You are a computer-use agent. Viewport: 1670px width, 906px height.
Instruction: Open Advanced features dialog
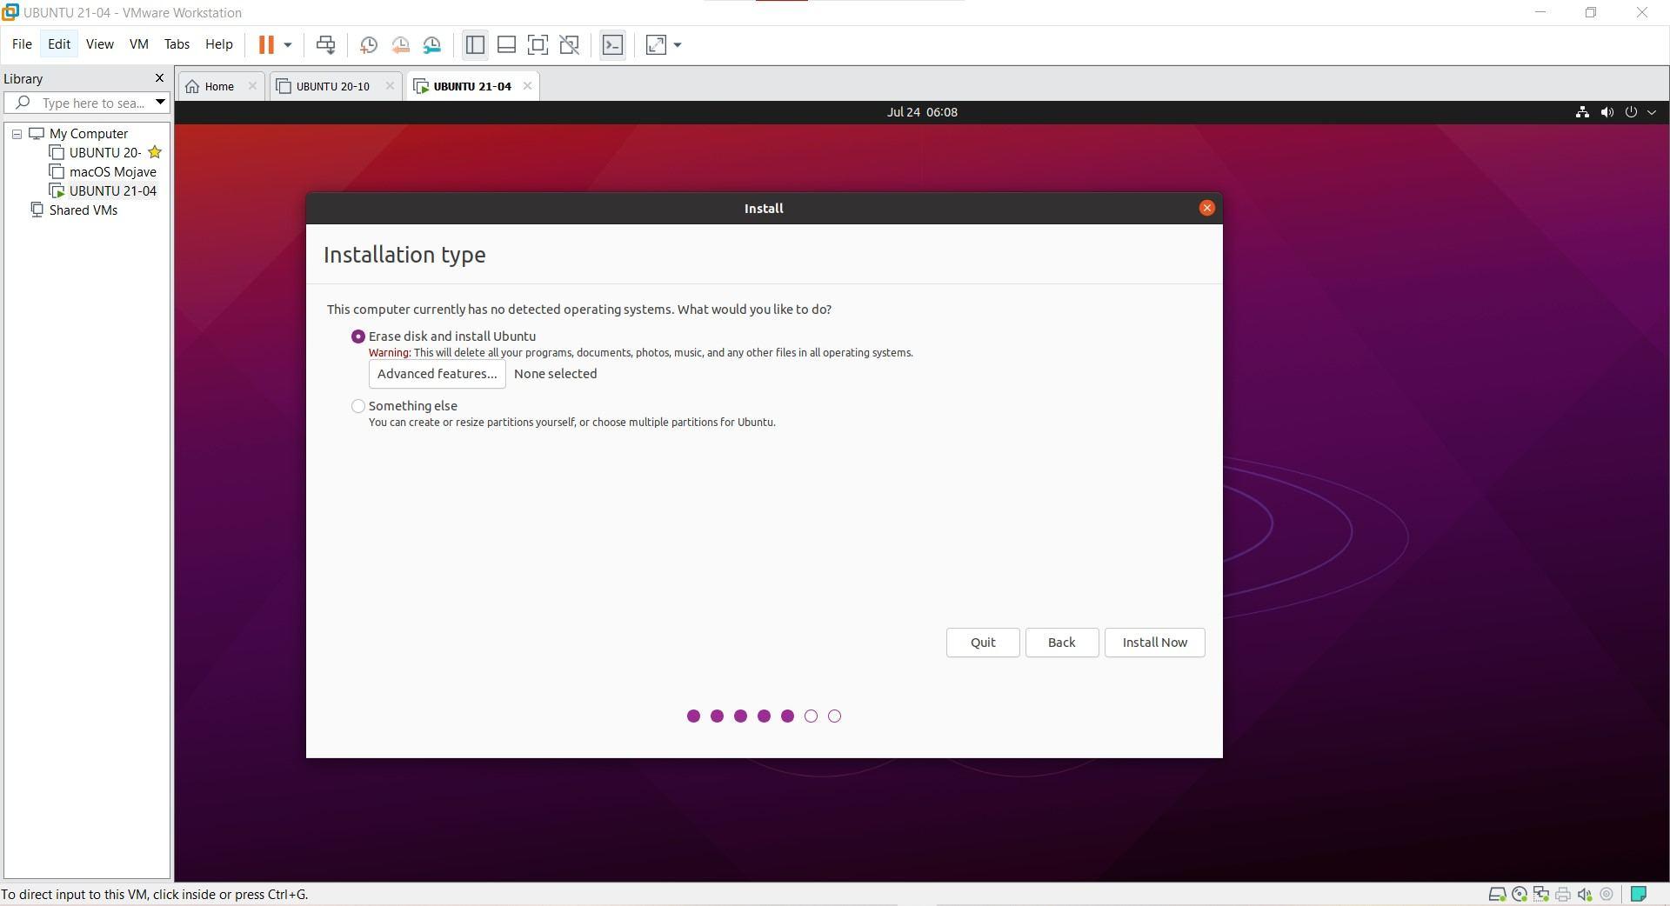tap(437, 374)
